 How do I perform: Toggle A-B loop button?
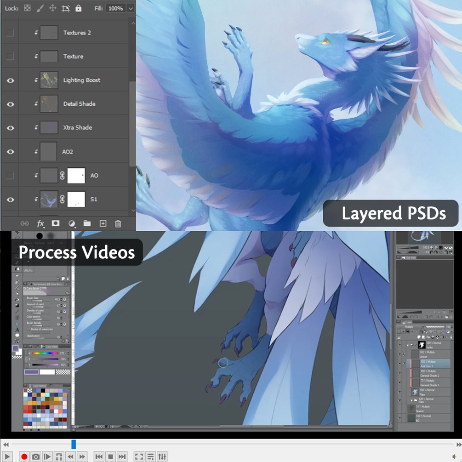[x=59, y=456]
